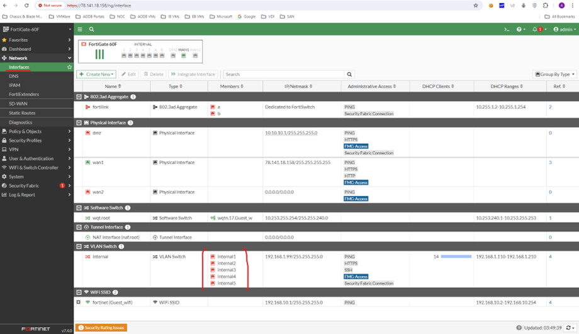Click the WAN1 port on FortiGate faceplate
The height and width of the screenshot is (334, 579).
pyautogui.click(x=184, y=56)
